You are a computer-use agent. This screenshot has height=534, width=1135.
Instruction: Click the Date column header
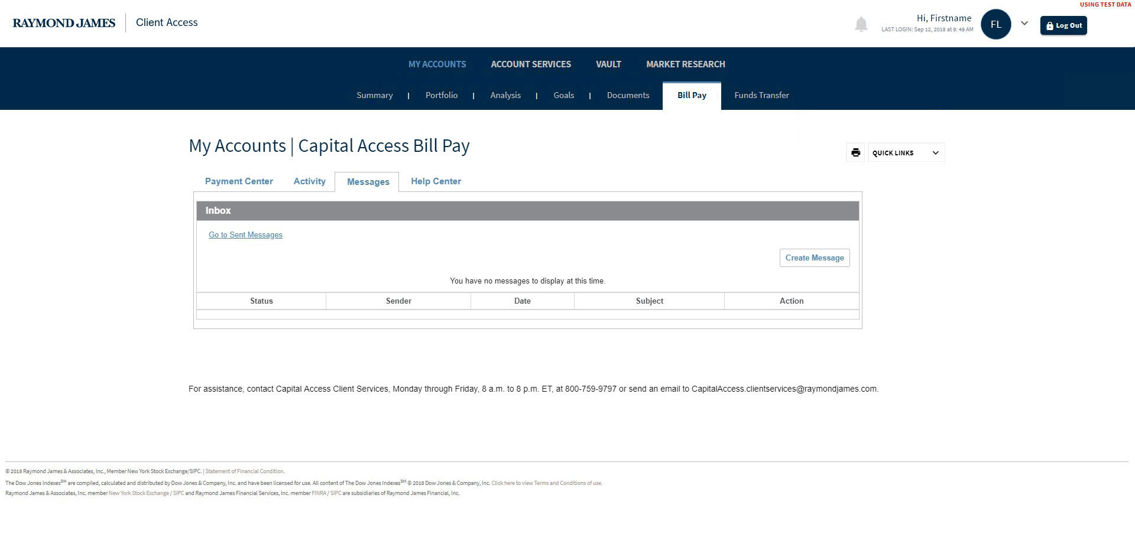[523, 301]
